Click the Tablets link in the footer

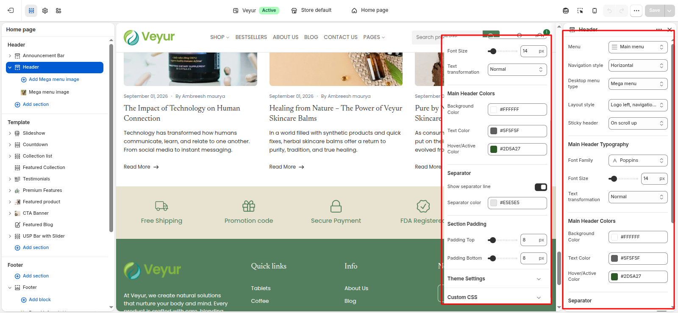click(x=261, y=288)
